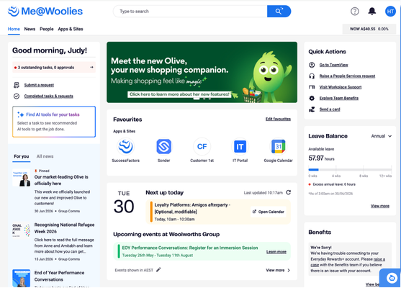Click the Explore Team Benefits badge icon
The width and height of the screenshot is (401, 288).
[x=312, y=98]
